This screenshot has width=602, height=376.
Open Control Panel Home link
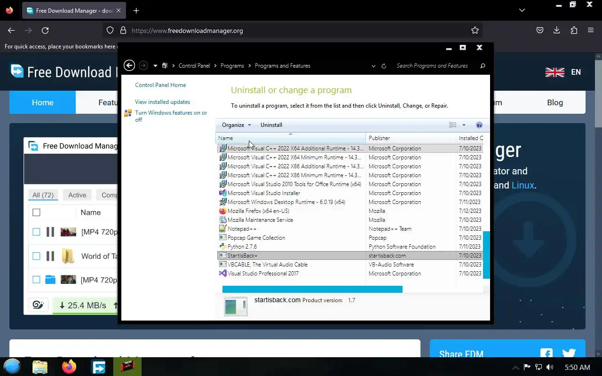point(160,85)
